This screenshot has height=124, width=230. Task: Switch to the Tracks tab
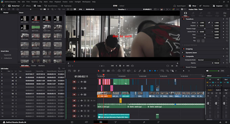(x=33, y=66)
